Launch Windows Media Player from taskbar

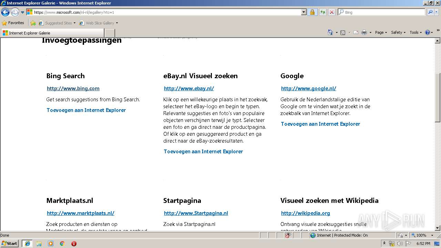click(x=51, y=243)
